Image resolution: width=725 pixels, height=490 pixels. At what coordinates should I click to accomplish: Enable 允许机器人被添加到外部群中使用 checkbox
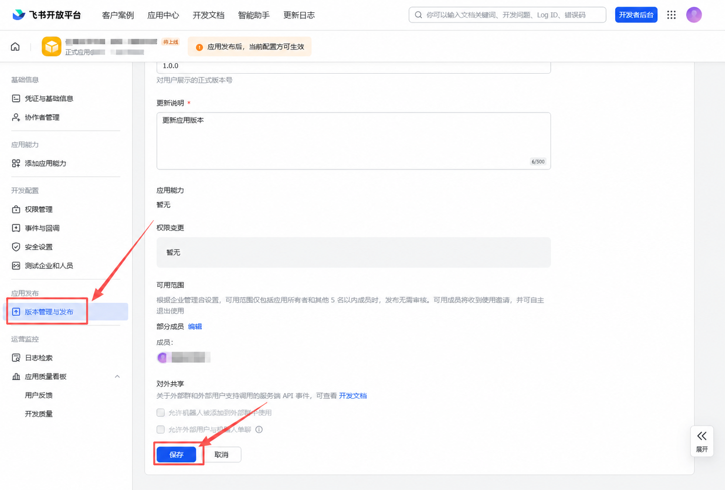[161, 413]
